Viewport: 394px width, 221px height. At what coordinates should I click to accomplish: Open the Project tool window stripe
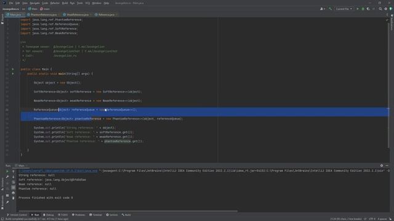pyautogui.click(x=2, y=19)
